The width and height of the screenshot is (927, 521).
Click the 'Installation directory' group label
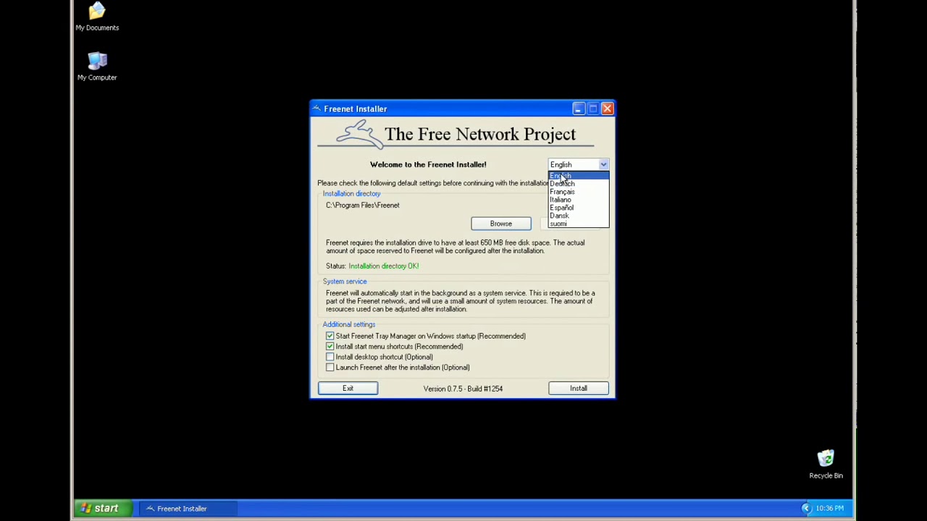click(351, 194)
